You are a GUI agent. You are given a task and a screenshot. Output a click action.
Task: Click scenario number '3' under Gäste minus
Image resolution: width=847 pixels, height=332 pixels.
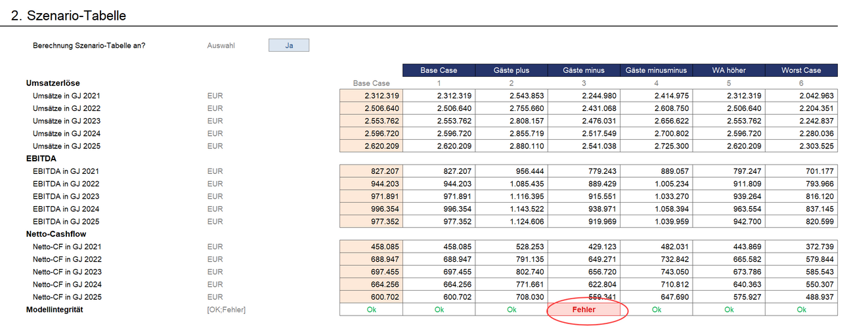(584, 83)
